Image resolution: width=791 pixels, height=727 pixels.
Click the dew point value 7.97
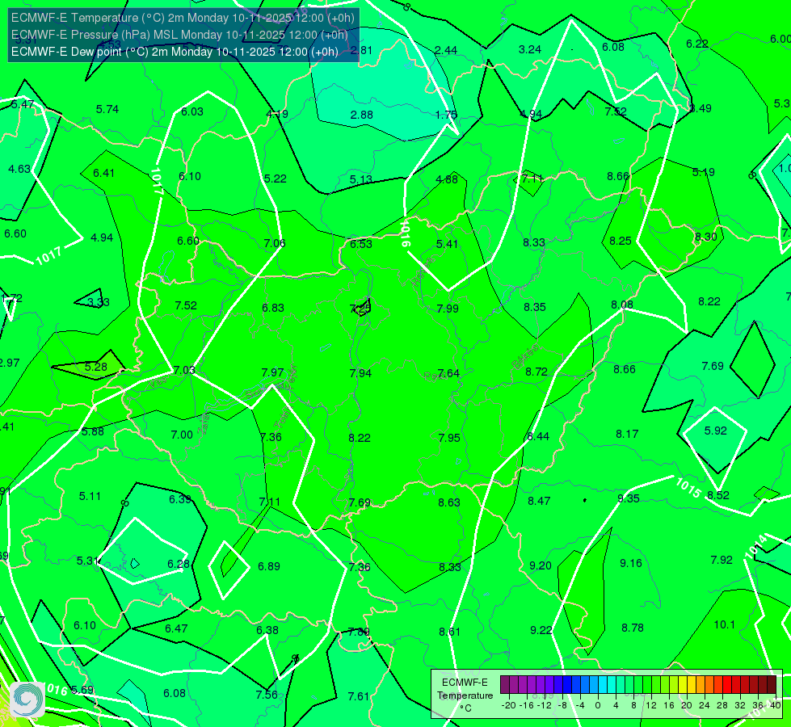tap(273, 372)
